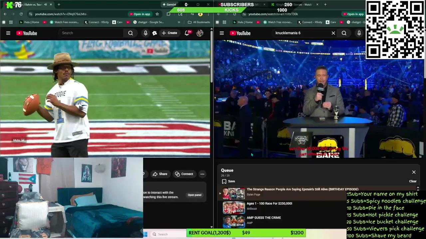Screen dimensions: 426x239
Task: Click left window's back arrow
Action: point(5,14)
